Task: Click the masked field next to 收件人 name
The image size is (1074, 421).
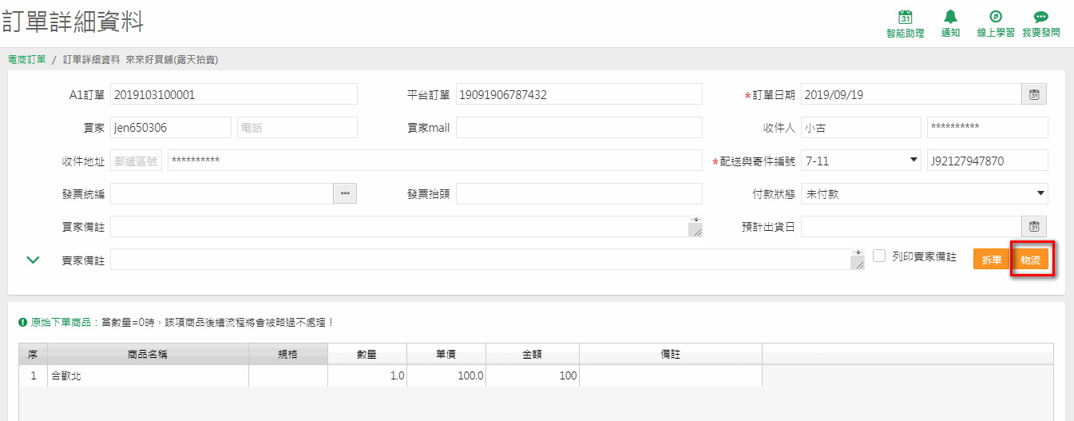Action: [988, 128]
